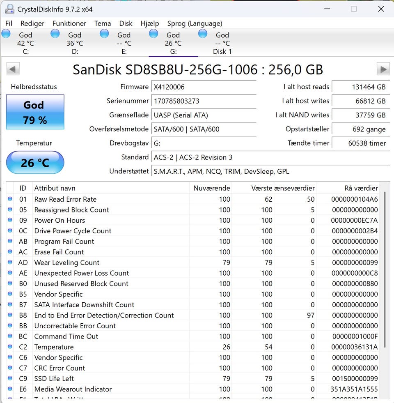This screenshot has width=394, height=403.
Task: Click the ID column header
Action: coord(23,188)
